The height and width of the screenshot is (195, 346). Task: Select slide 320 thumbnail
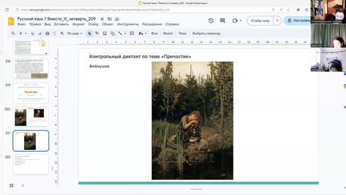31,117
